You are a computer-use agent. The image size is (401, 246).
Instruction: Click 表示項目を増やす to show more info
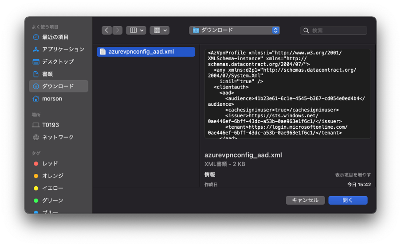(x=353, y=175)
